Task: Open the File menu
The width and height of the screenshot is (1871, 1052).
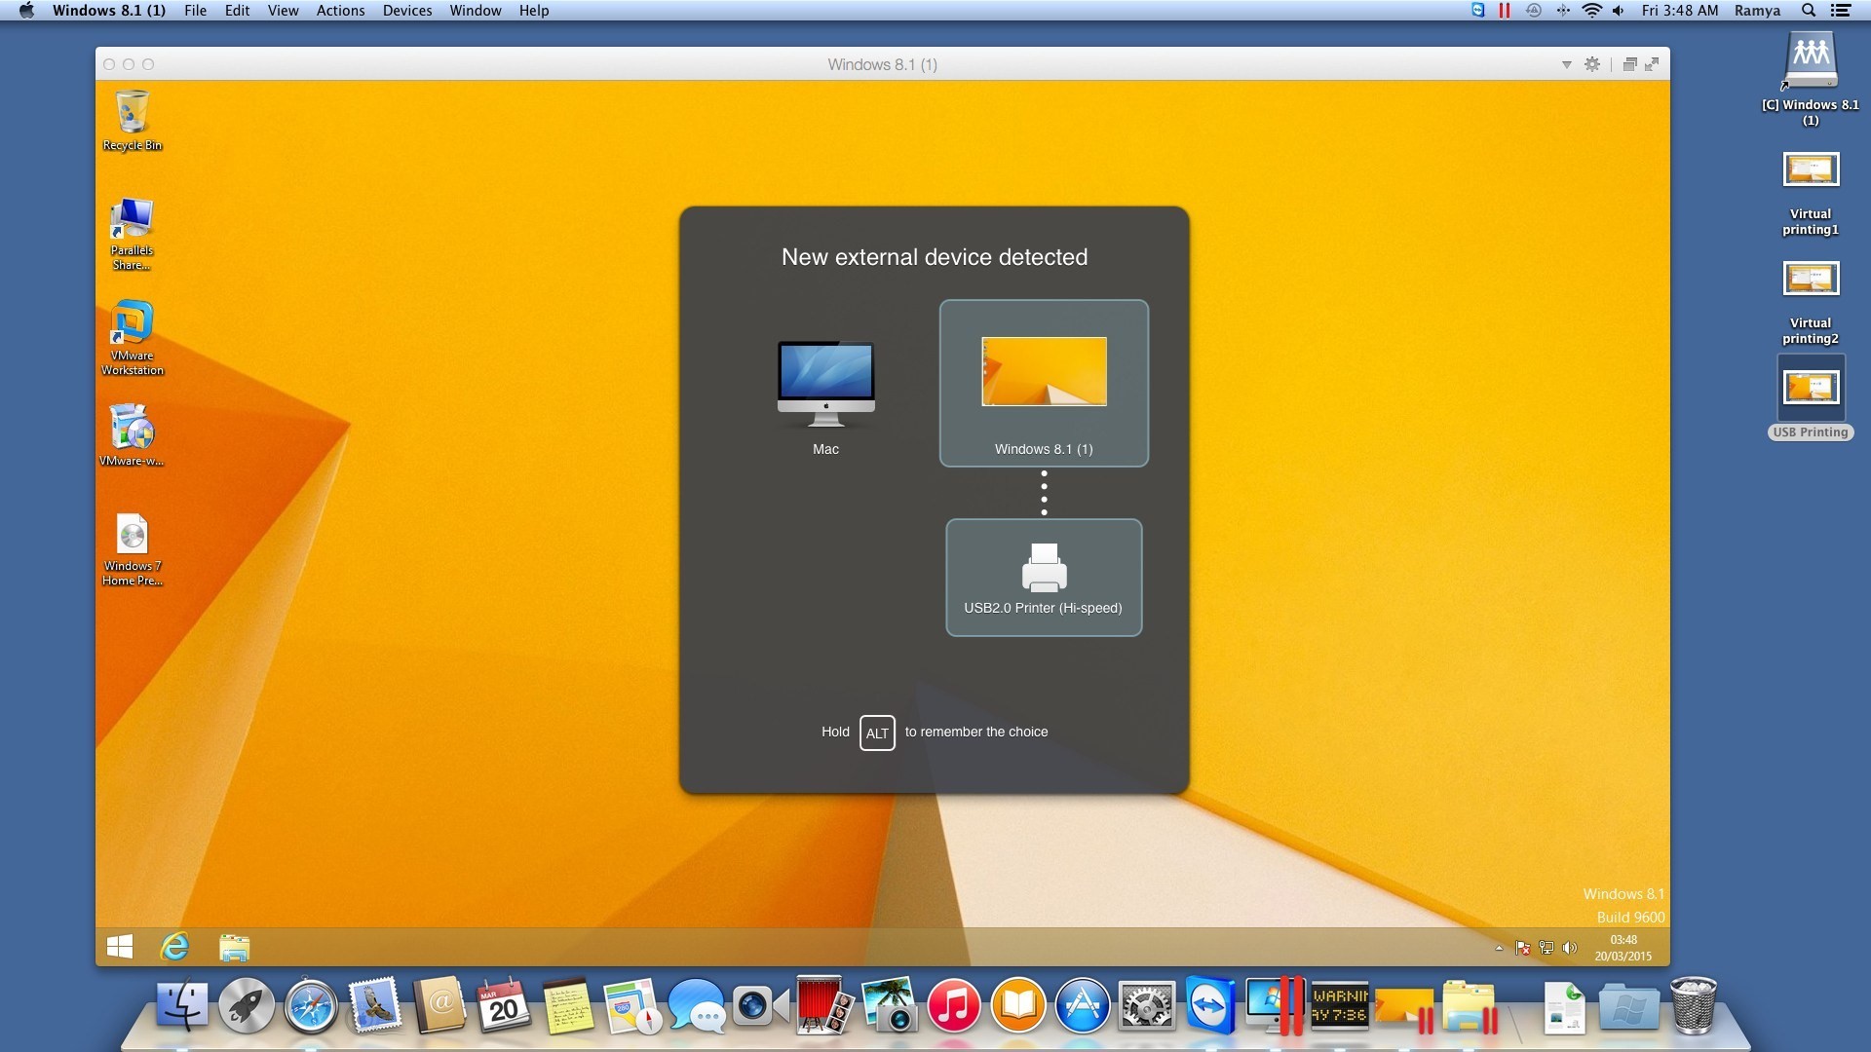Action: pyautogui.click(x=195, y=11)
